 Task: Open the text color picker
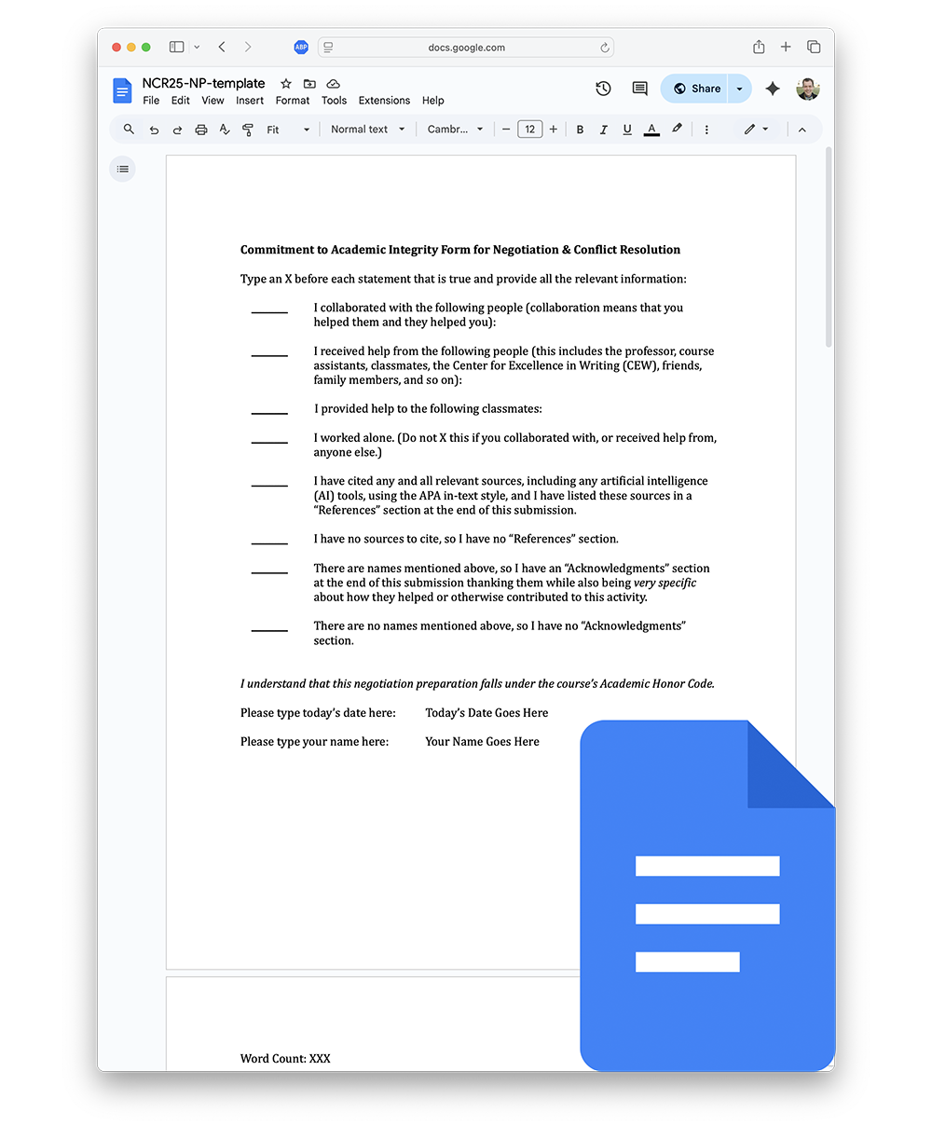pos(651,130)
